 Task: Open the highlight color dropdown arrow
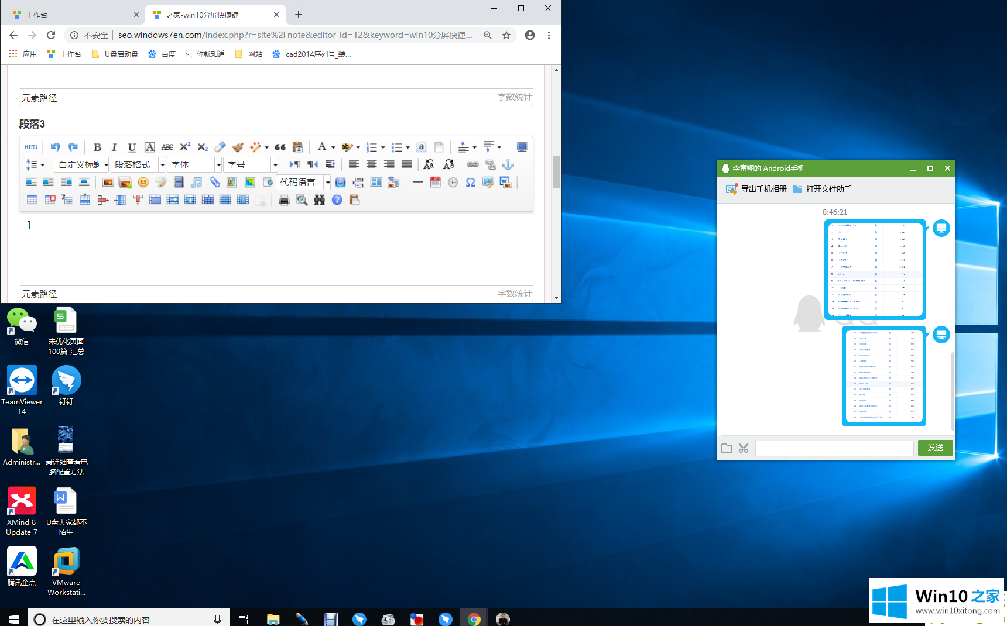[x=358, y=147]
